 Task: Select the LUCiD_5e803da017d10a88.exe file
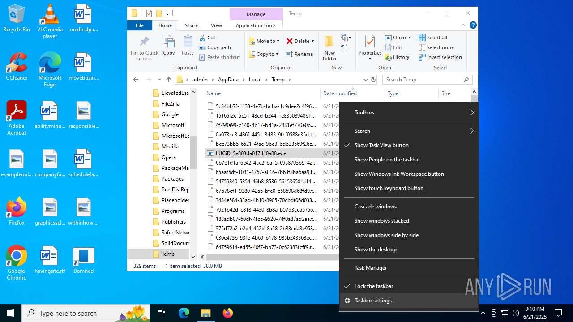(251, 153)
